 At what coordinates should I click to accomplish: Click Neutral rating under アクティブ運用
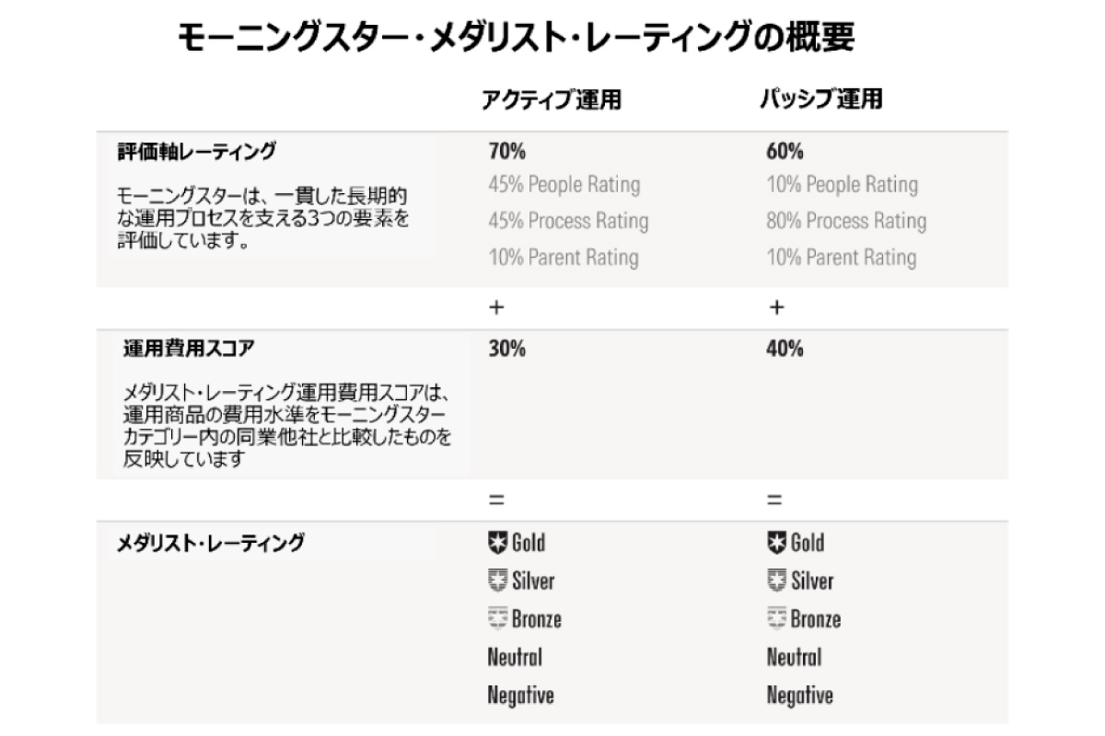coord(515,657)
